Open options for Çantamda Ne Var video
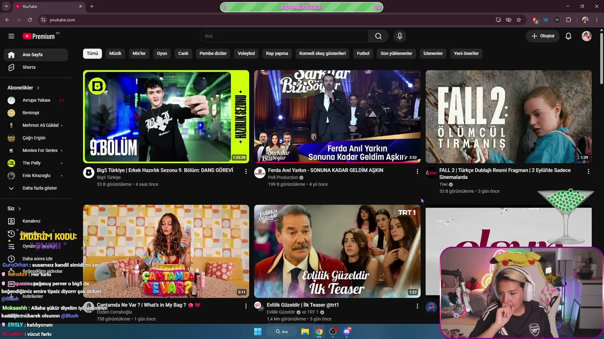 [x=246, y=306]
